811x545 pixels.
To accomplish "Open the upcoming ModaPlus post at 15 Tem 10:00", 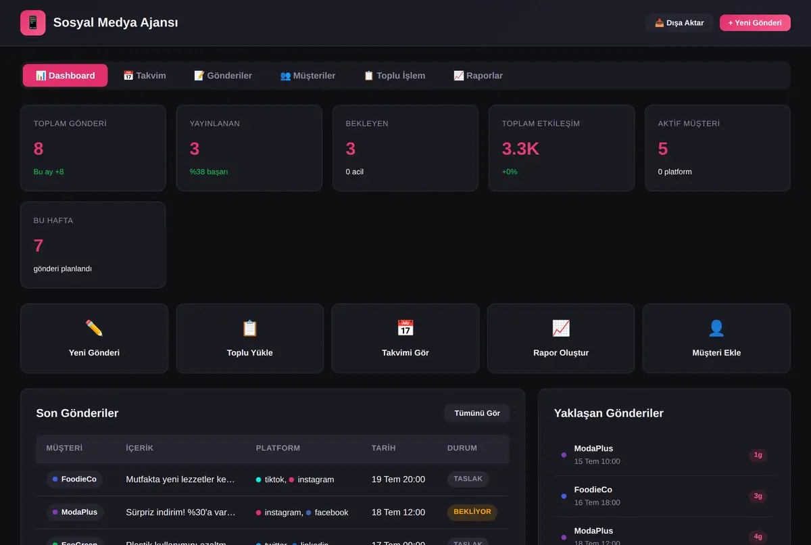I will coord(664,455).
